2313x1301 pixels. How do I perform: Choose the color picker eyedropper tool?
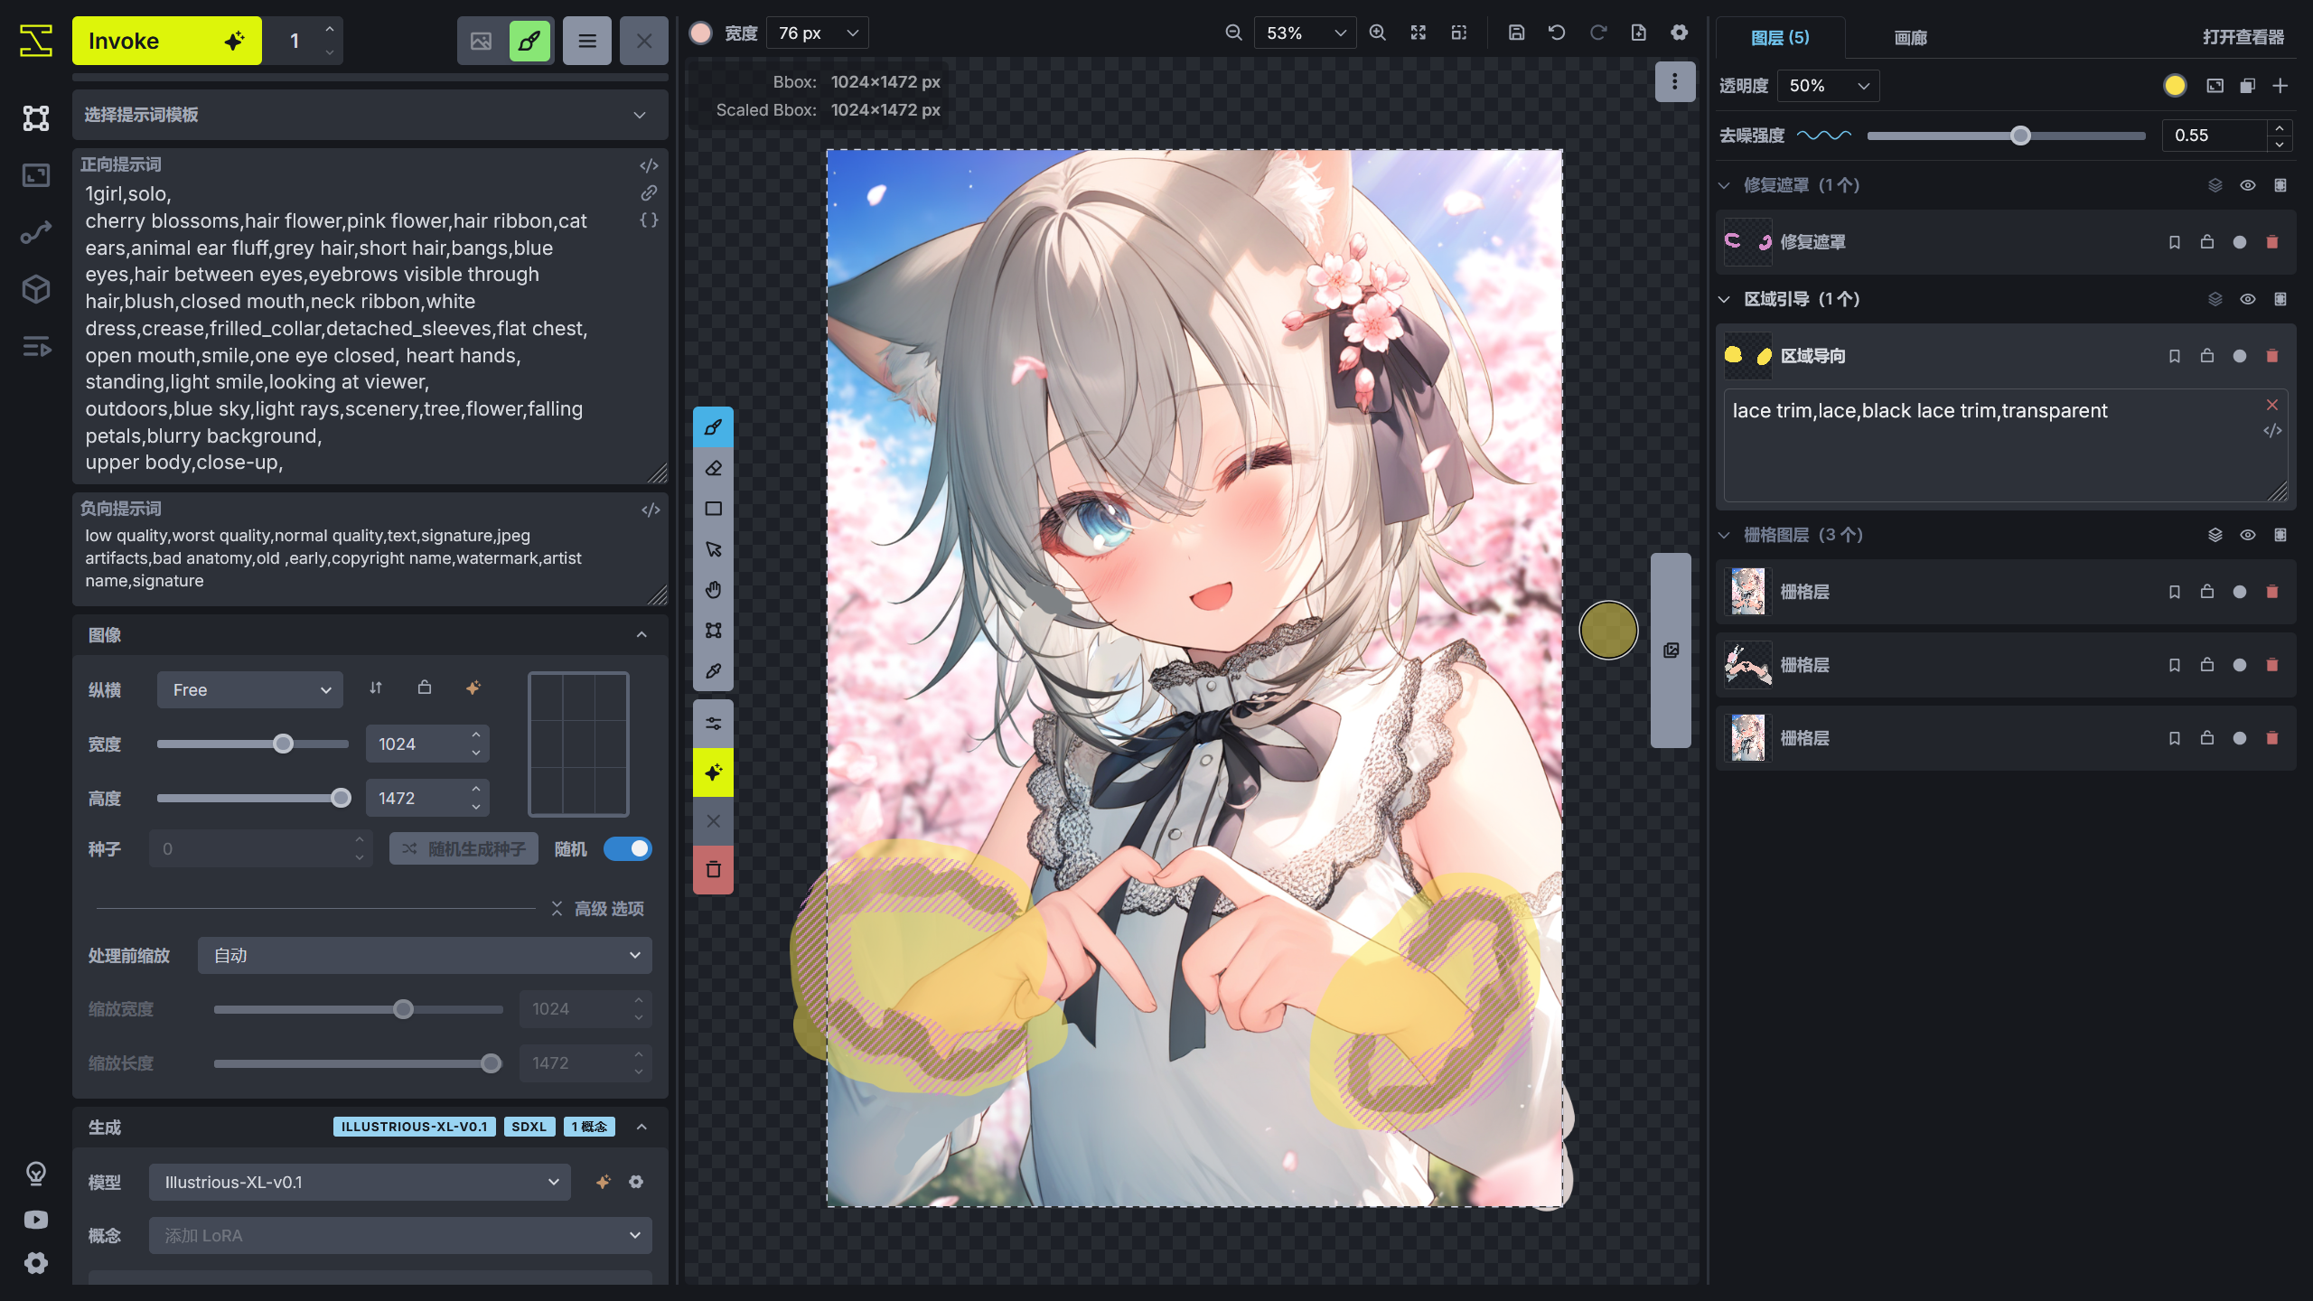[713, 671]
